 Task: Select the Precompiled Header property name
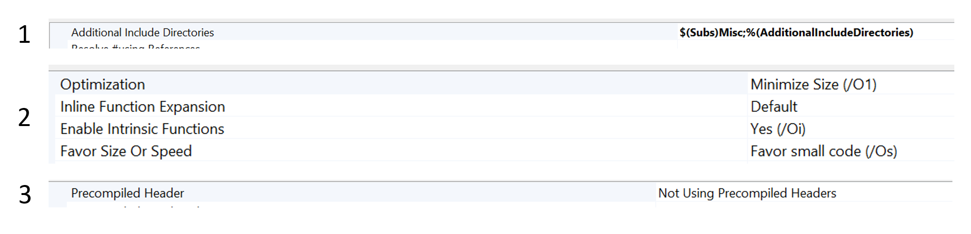tap(127, 193)
